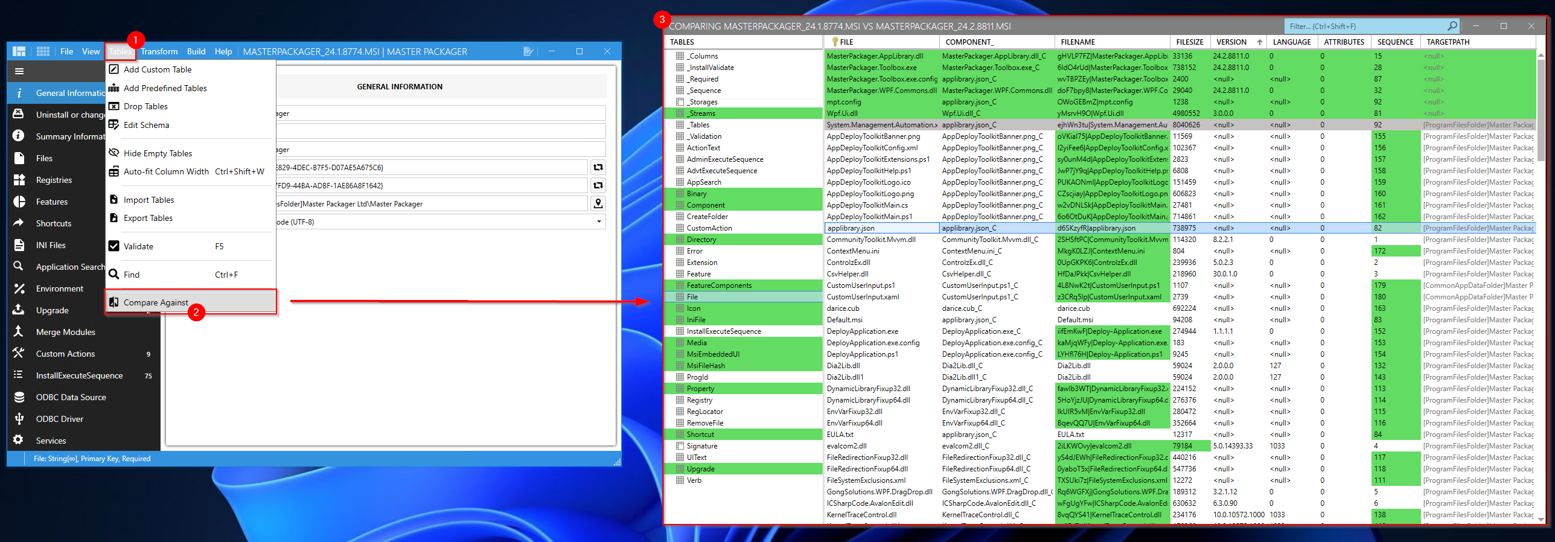
Task: Open the Build menu
Action: [196, 51]
